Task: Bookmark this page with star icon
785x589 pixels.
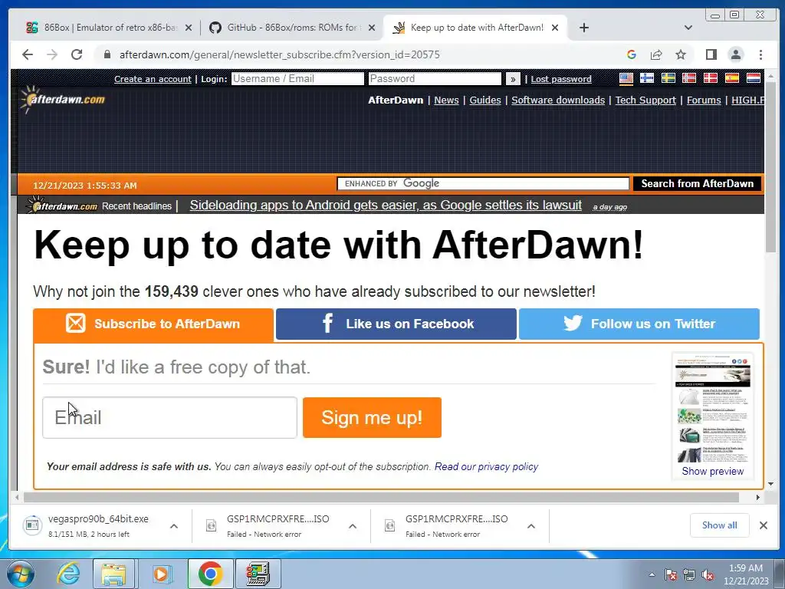Action: point(681,54)
